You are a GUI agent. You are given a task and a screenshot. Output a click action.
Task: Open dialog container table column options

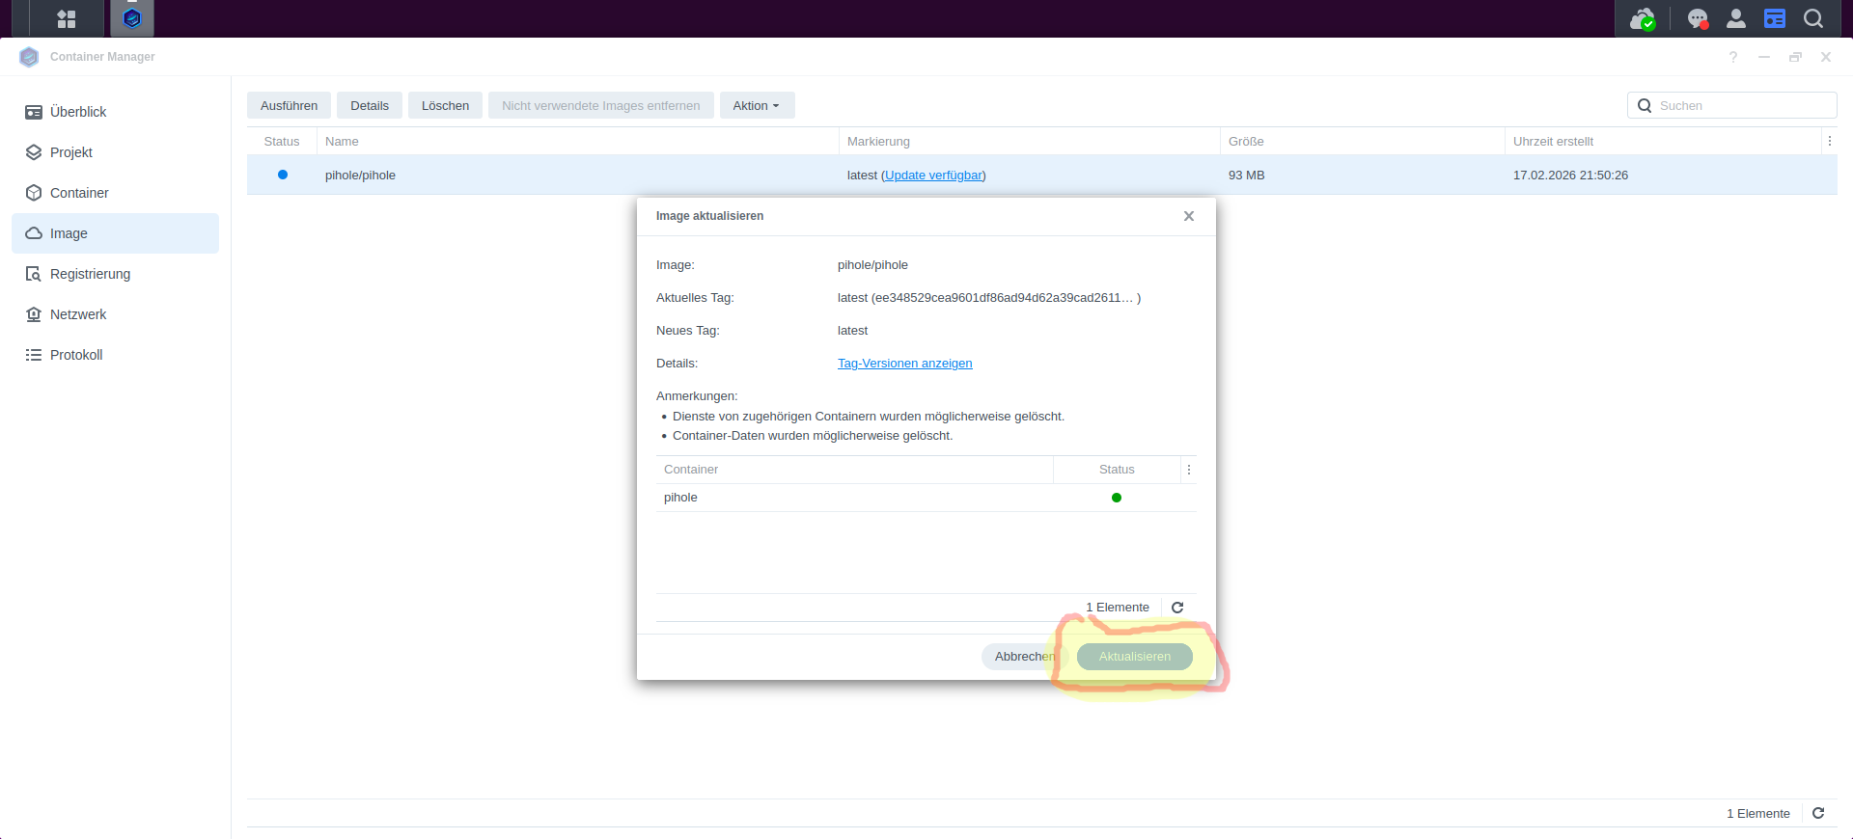point(1189,470)
